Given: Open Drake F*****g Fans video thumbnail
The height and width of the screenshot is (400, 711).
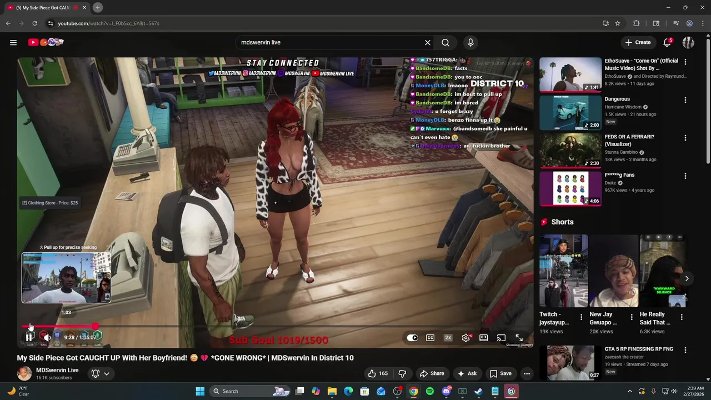Looking at the screenshot, I should 570,188.
